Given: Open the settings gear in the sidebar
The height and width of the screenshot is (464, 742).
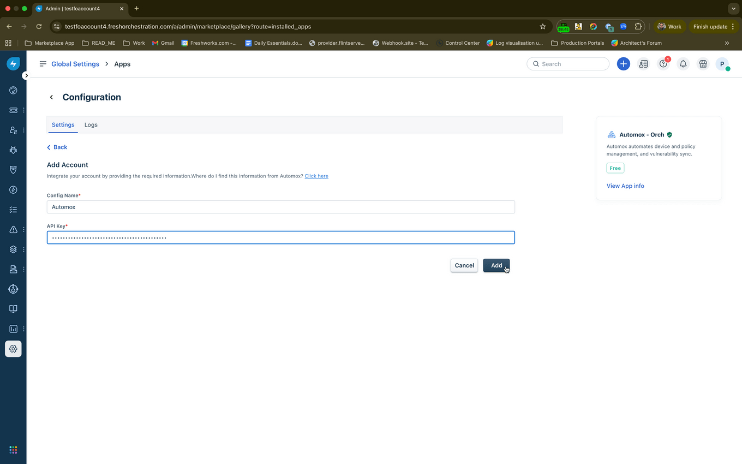Looking at the screenshot, I should click(13, 348).
